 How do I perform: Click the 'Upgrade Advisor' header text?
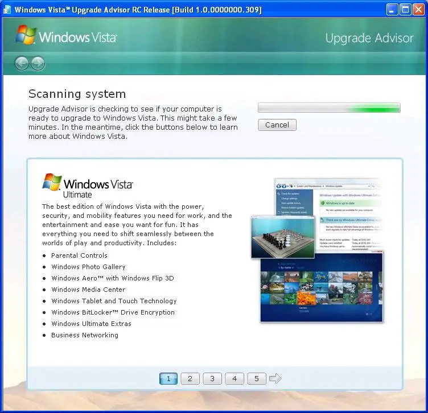369,38
